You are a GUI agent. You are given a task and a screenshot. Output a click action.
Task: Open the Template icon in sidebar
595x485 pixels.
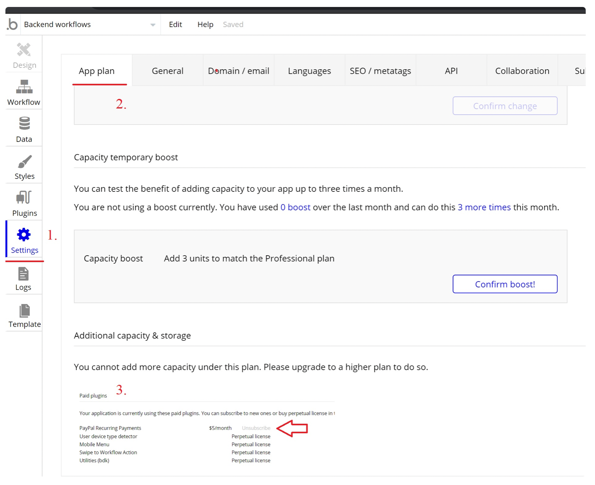[x=24, y=311]
